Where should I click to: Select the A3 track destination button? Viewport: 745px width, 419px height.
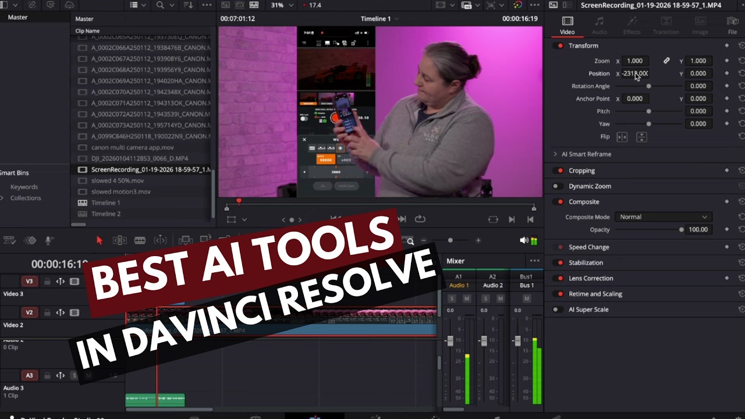29,375
